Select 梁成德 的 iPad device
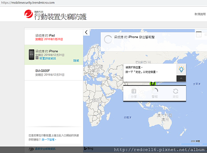 [x=53, y=37]
